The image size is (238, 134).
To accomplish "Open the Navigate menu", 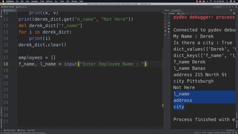I will (35, 1).
